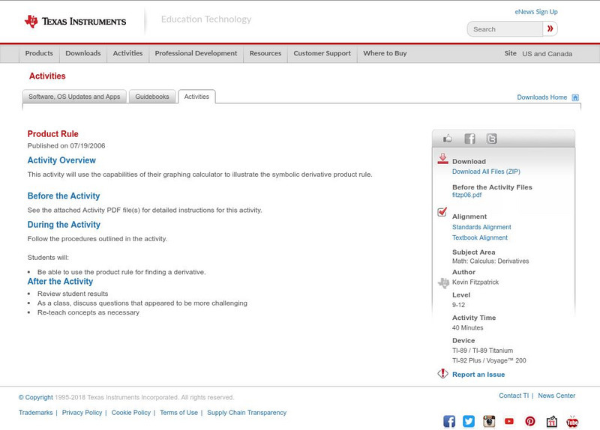Open the Contact TI link
600x430 pixels.
514,396
